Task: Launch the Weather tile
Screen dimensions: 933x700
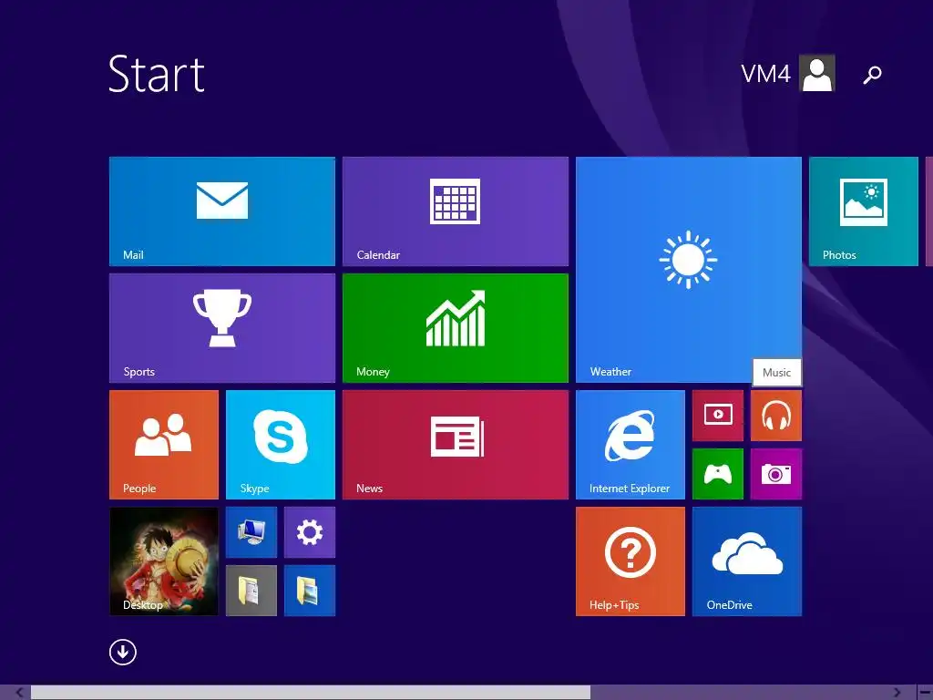Action: [x=689, y=270]
